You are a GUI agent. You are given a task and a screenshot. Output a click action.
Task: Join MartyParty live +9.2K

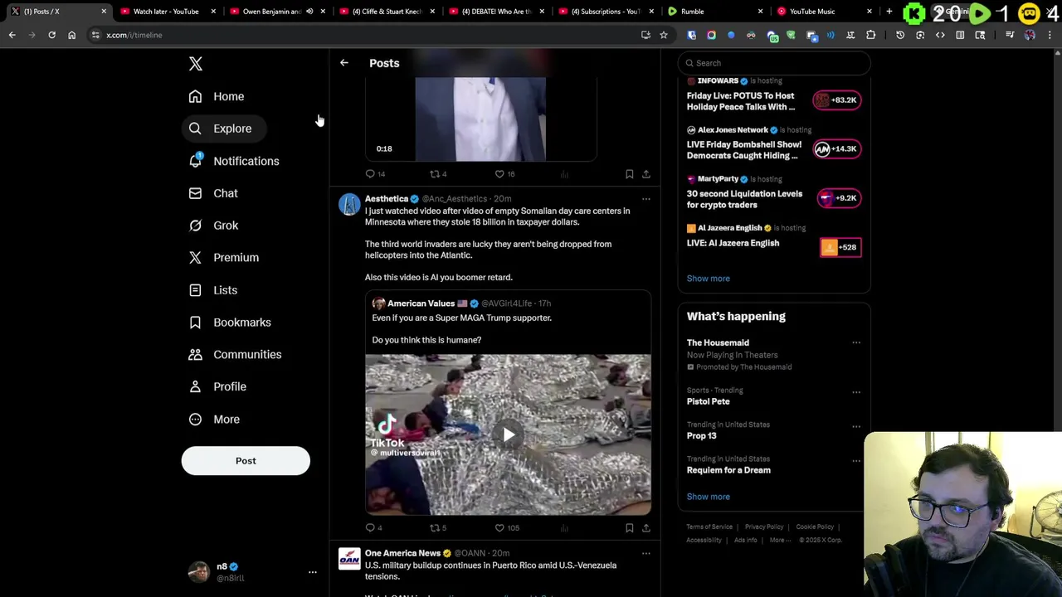tap(840, 198)
